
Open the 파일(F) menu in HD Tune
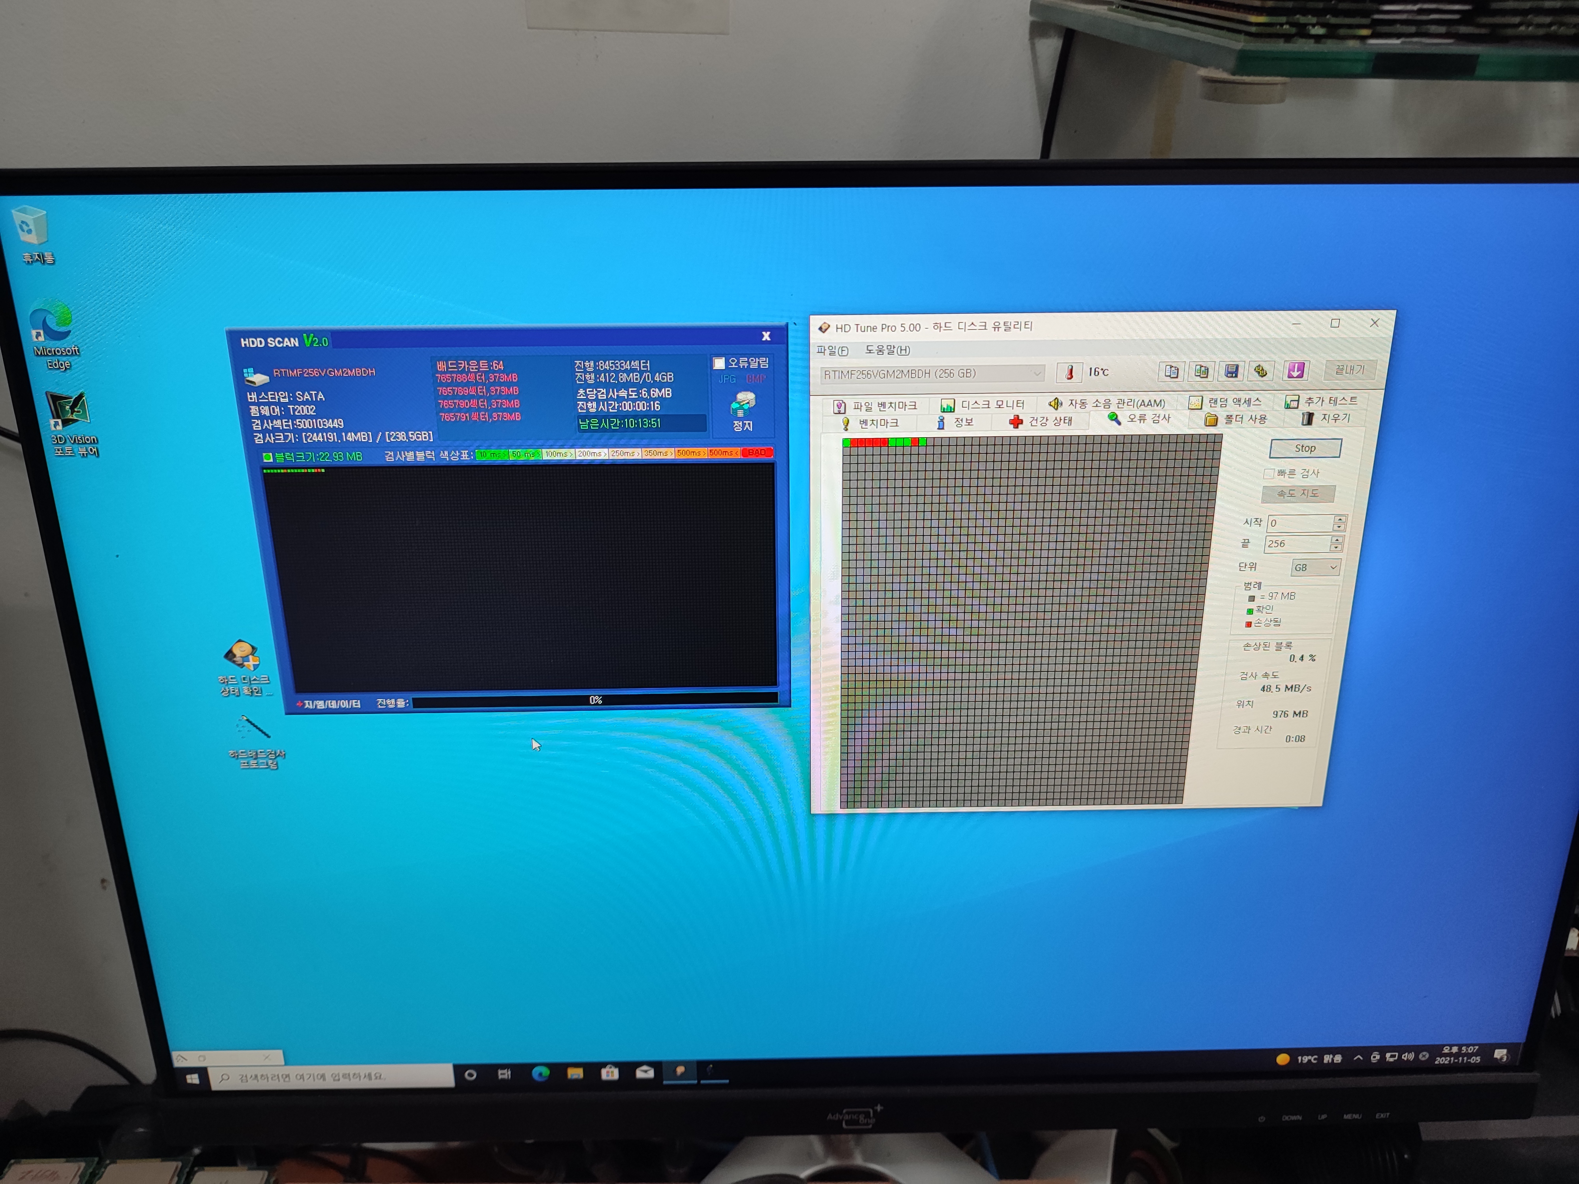pyautogui.click(x=832, y=350)
